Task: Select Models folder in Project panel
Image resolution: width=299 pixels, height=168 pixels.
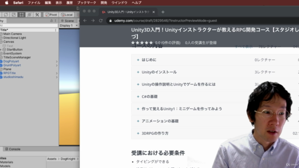Action: click(x=5, y=166)
